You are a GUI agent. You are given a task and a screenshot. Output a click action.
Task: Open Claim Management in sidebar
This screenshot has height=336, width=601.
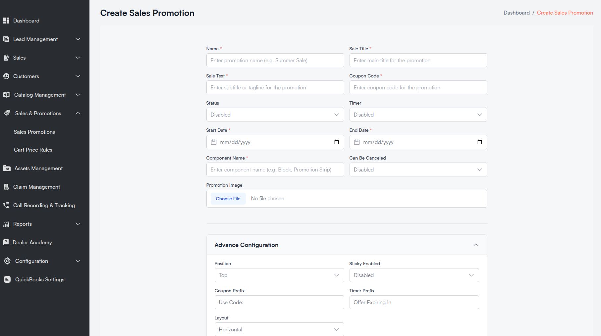point(36,187)
